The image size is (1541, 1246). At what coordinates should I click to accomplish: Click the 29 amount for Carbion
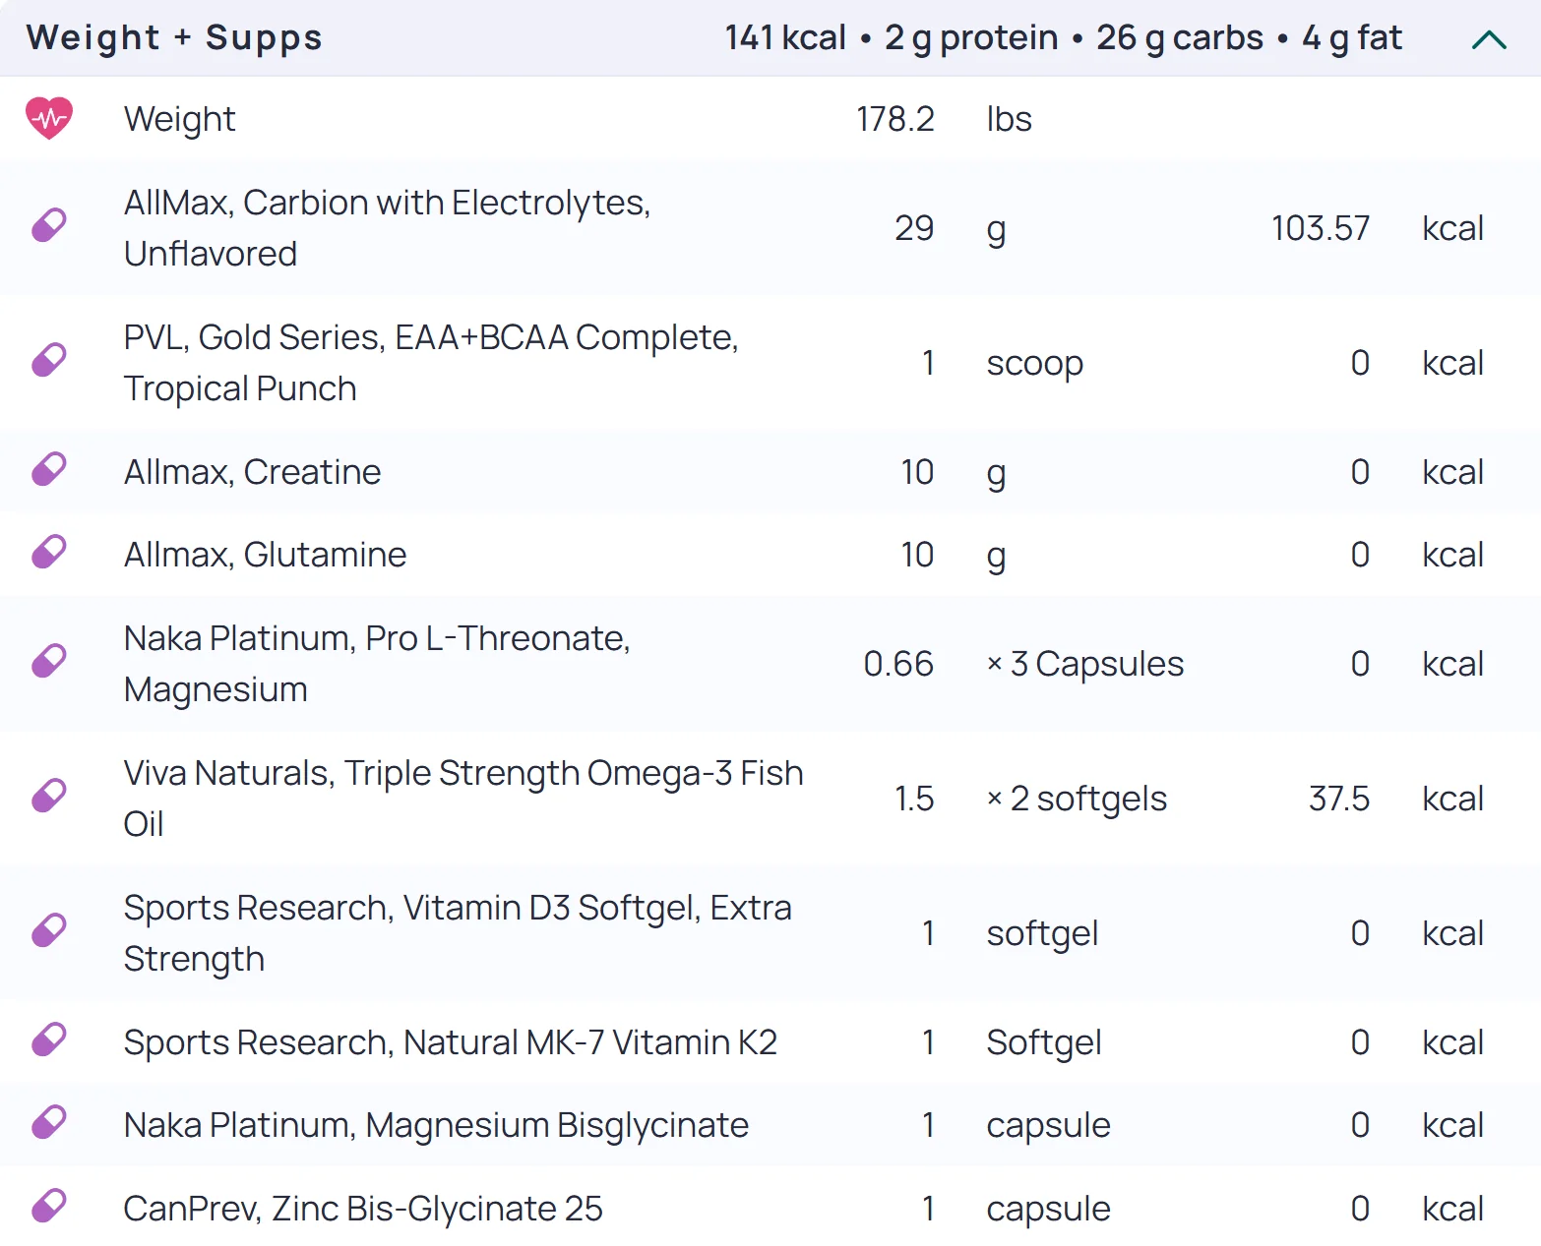(914, 228)
